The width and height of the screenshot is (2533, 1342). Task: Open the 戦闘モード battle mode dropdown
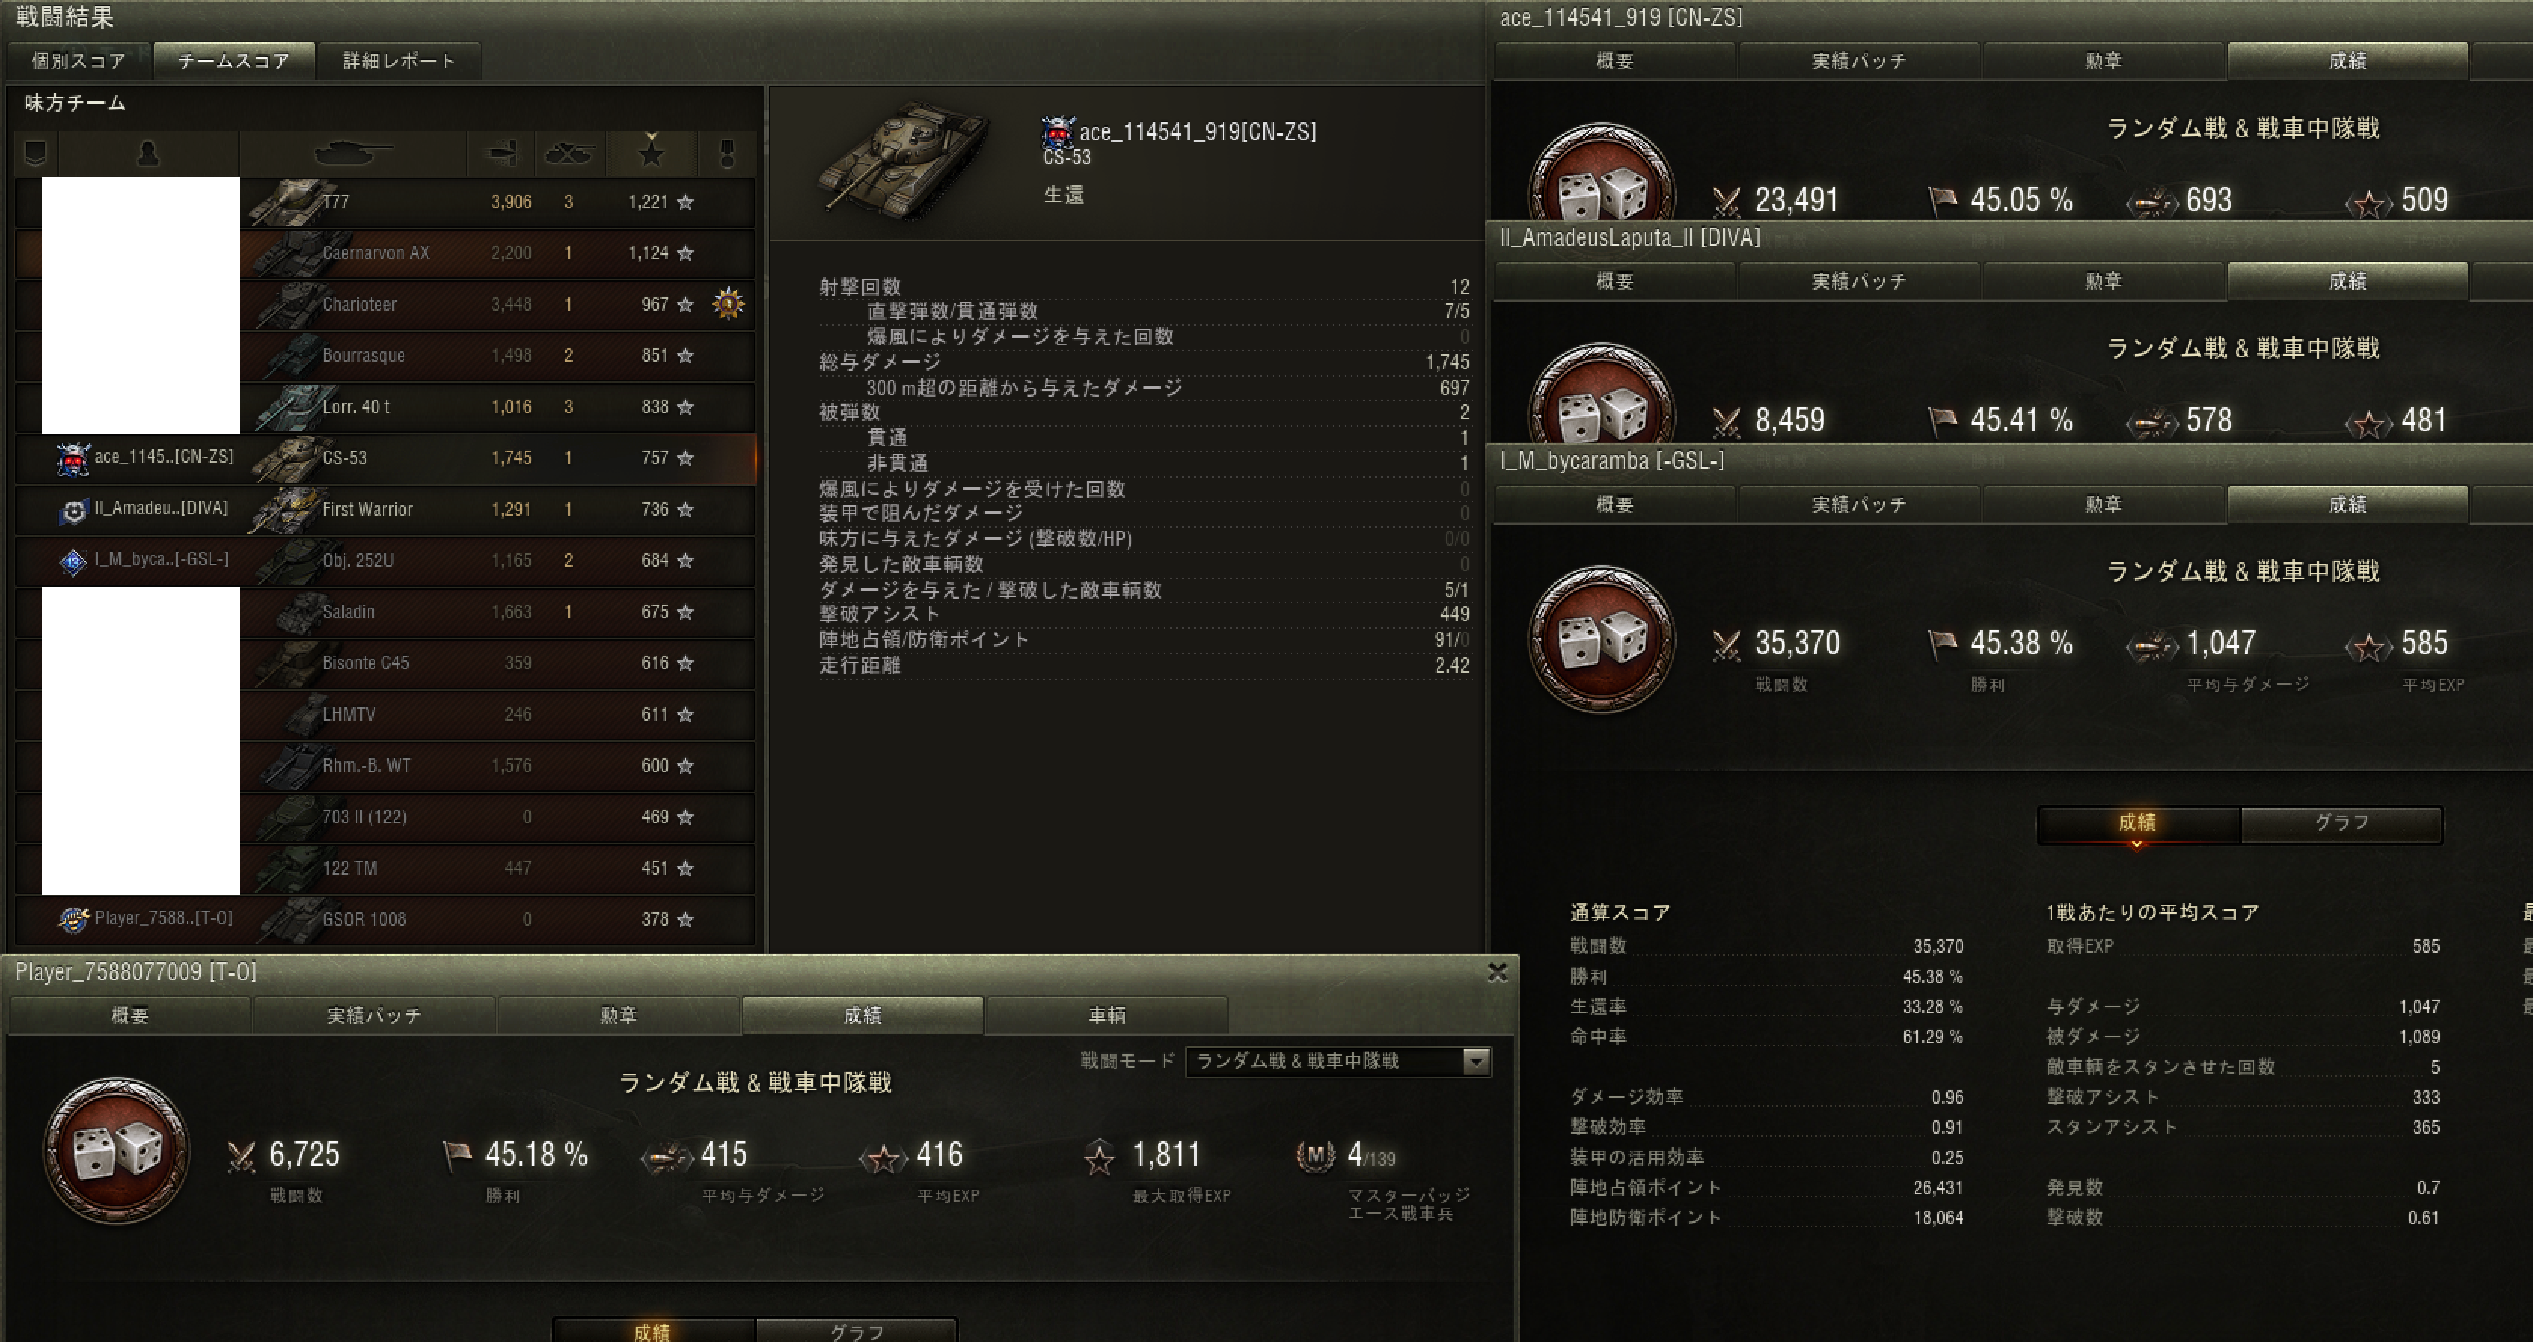1338,1061
